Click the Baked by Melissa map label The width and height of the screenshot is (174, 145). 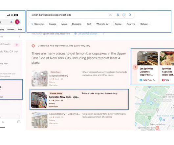(157, 124)
